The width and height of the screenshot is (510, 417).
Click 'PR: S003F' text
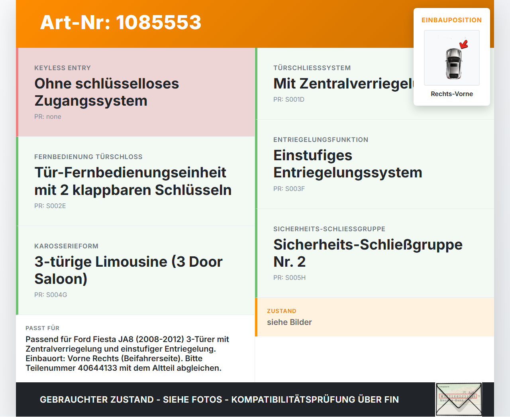click(289, 189)
